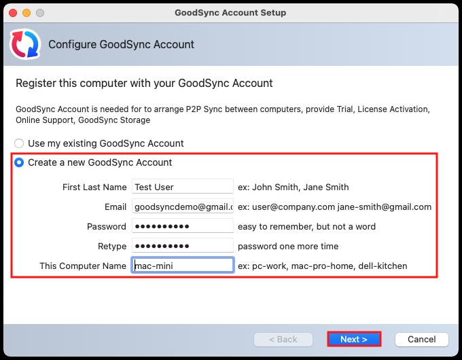
Task: Click the Configure GoodSync Account heading
Action: 121,45
